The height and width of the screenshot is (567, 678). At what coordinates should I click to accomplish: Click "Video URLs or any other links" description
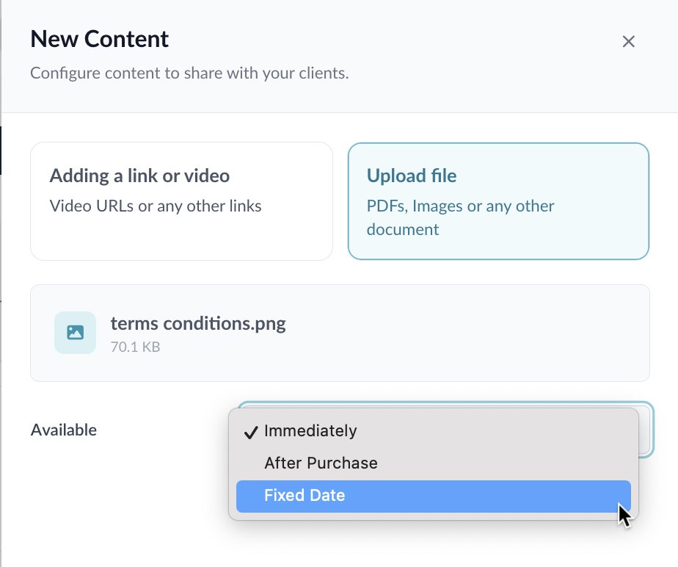coord(156,206)
